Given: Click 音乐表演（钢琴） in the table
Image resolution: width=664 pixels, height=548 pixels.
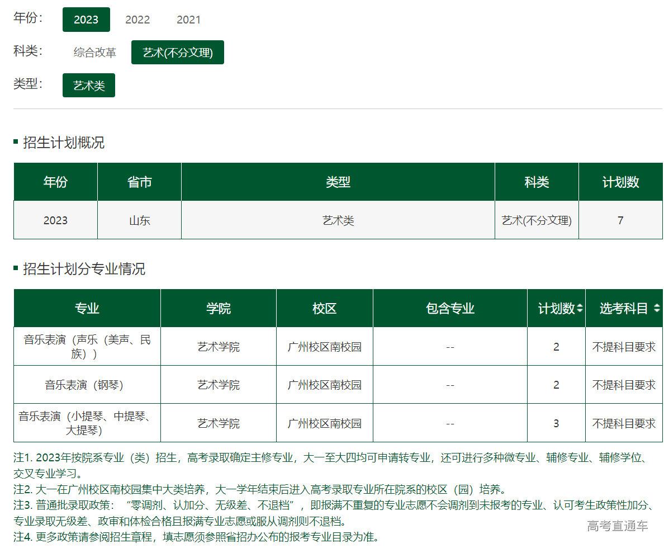Looking at the screenshot, I should click(86, 384).
